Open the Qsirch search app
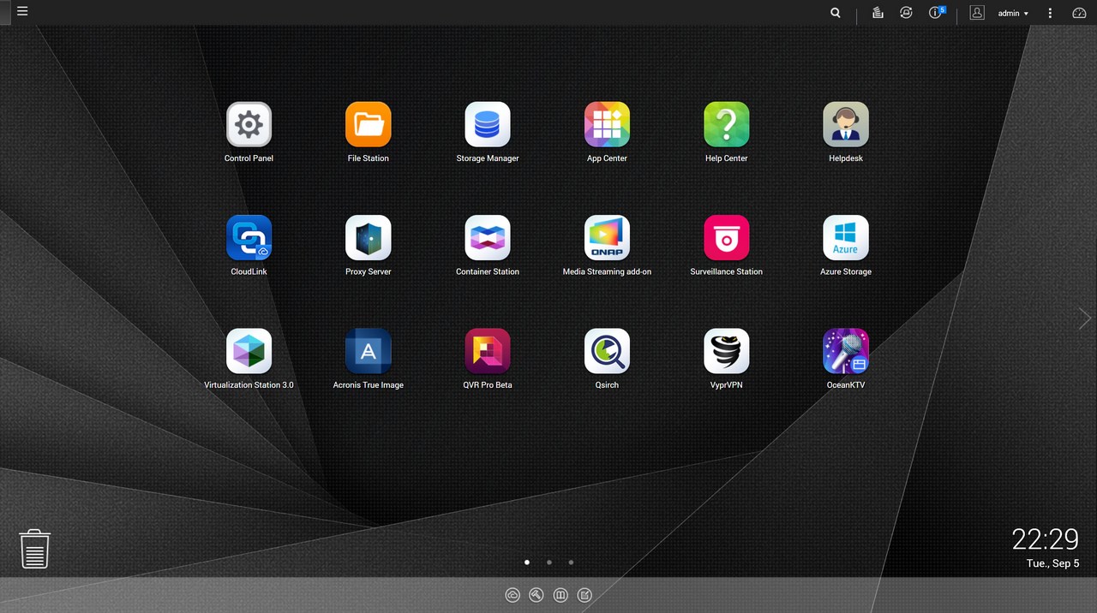The width and height of the screenshot is (1097, 613). tap(607, 351)
